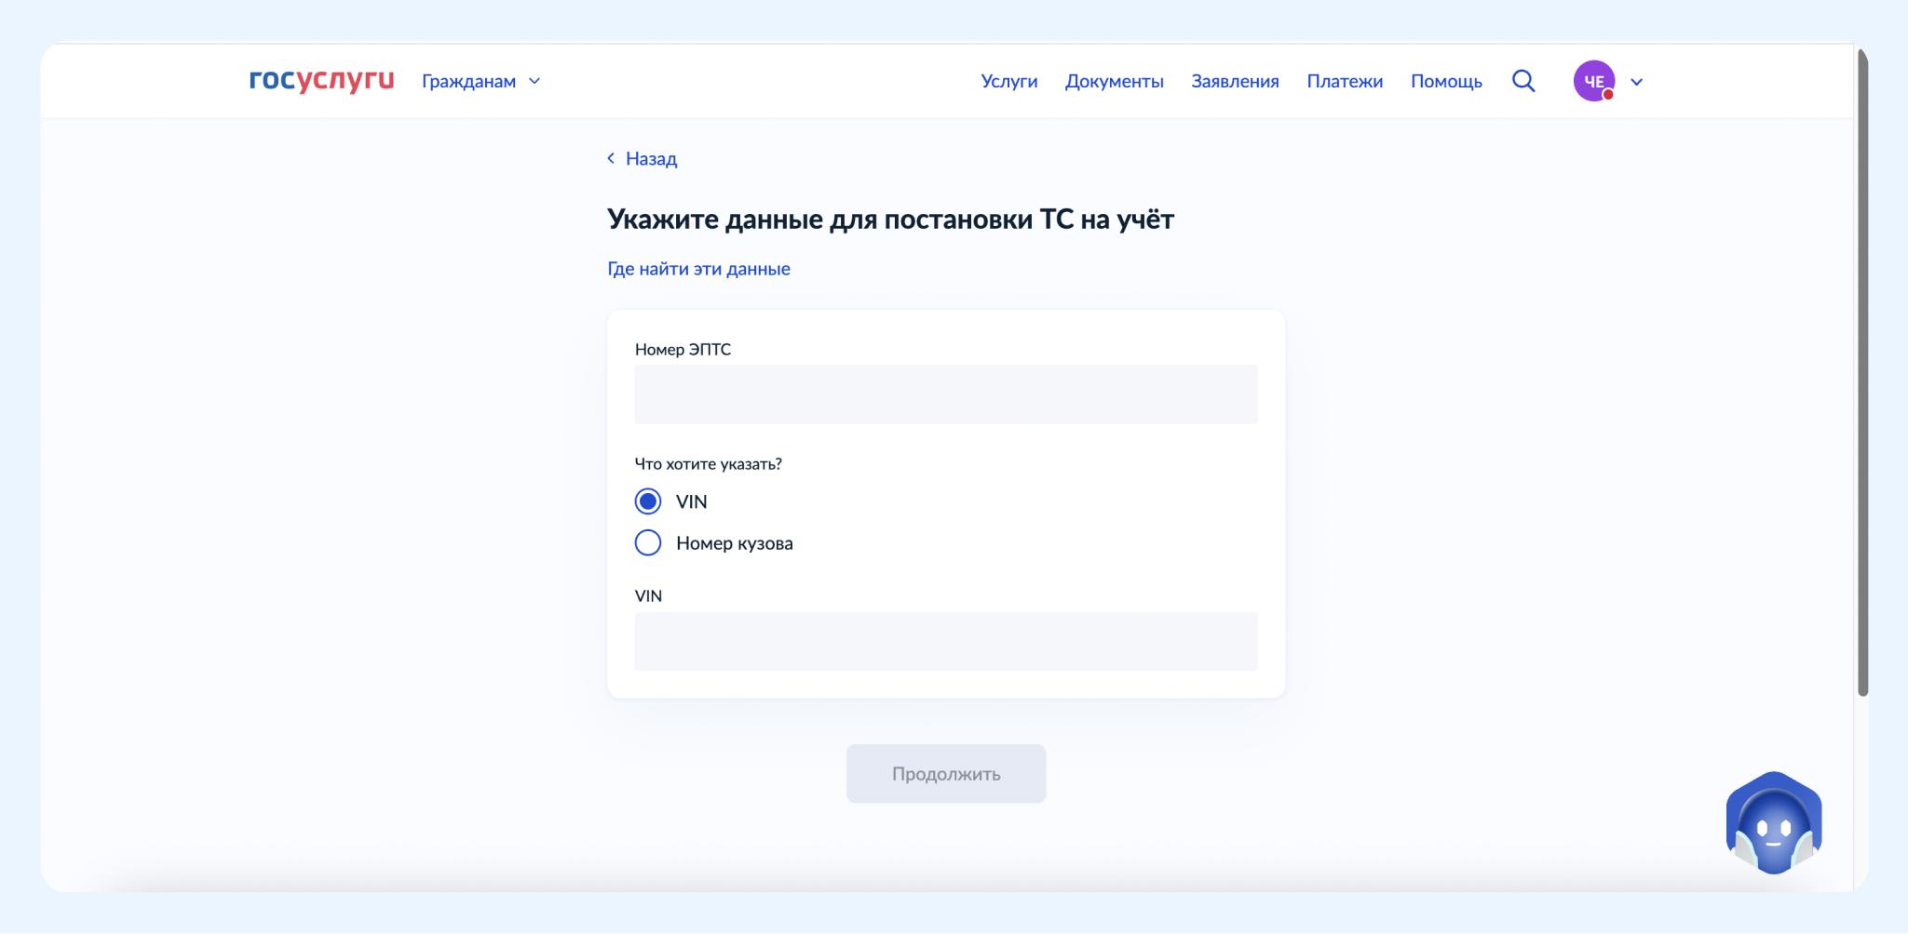The image size is (1908, 934).
Task: Click the Госуслуги logo
Action: [x=321, y=81]
